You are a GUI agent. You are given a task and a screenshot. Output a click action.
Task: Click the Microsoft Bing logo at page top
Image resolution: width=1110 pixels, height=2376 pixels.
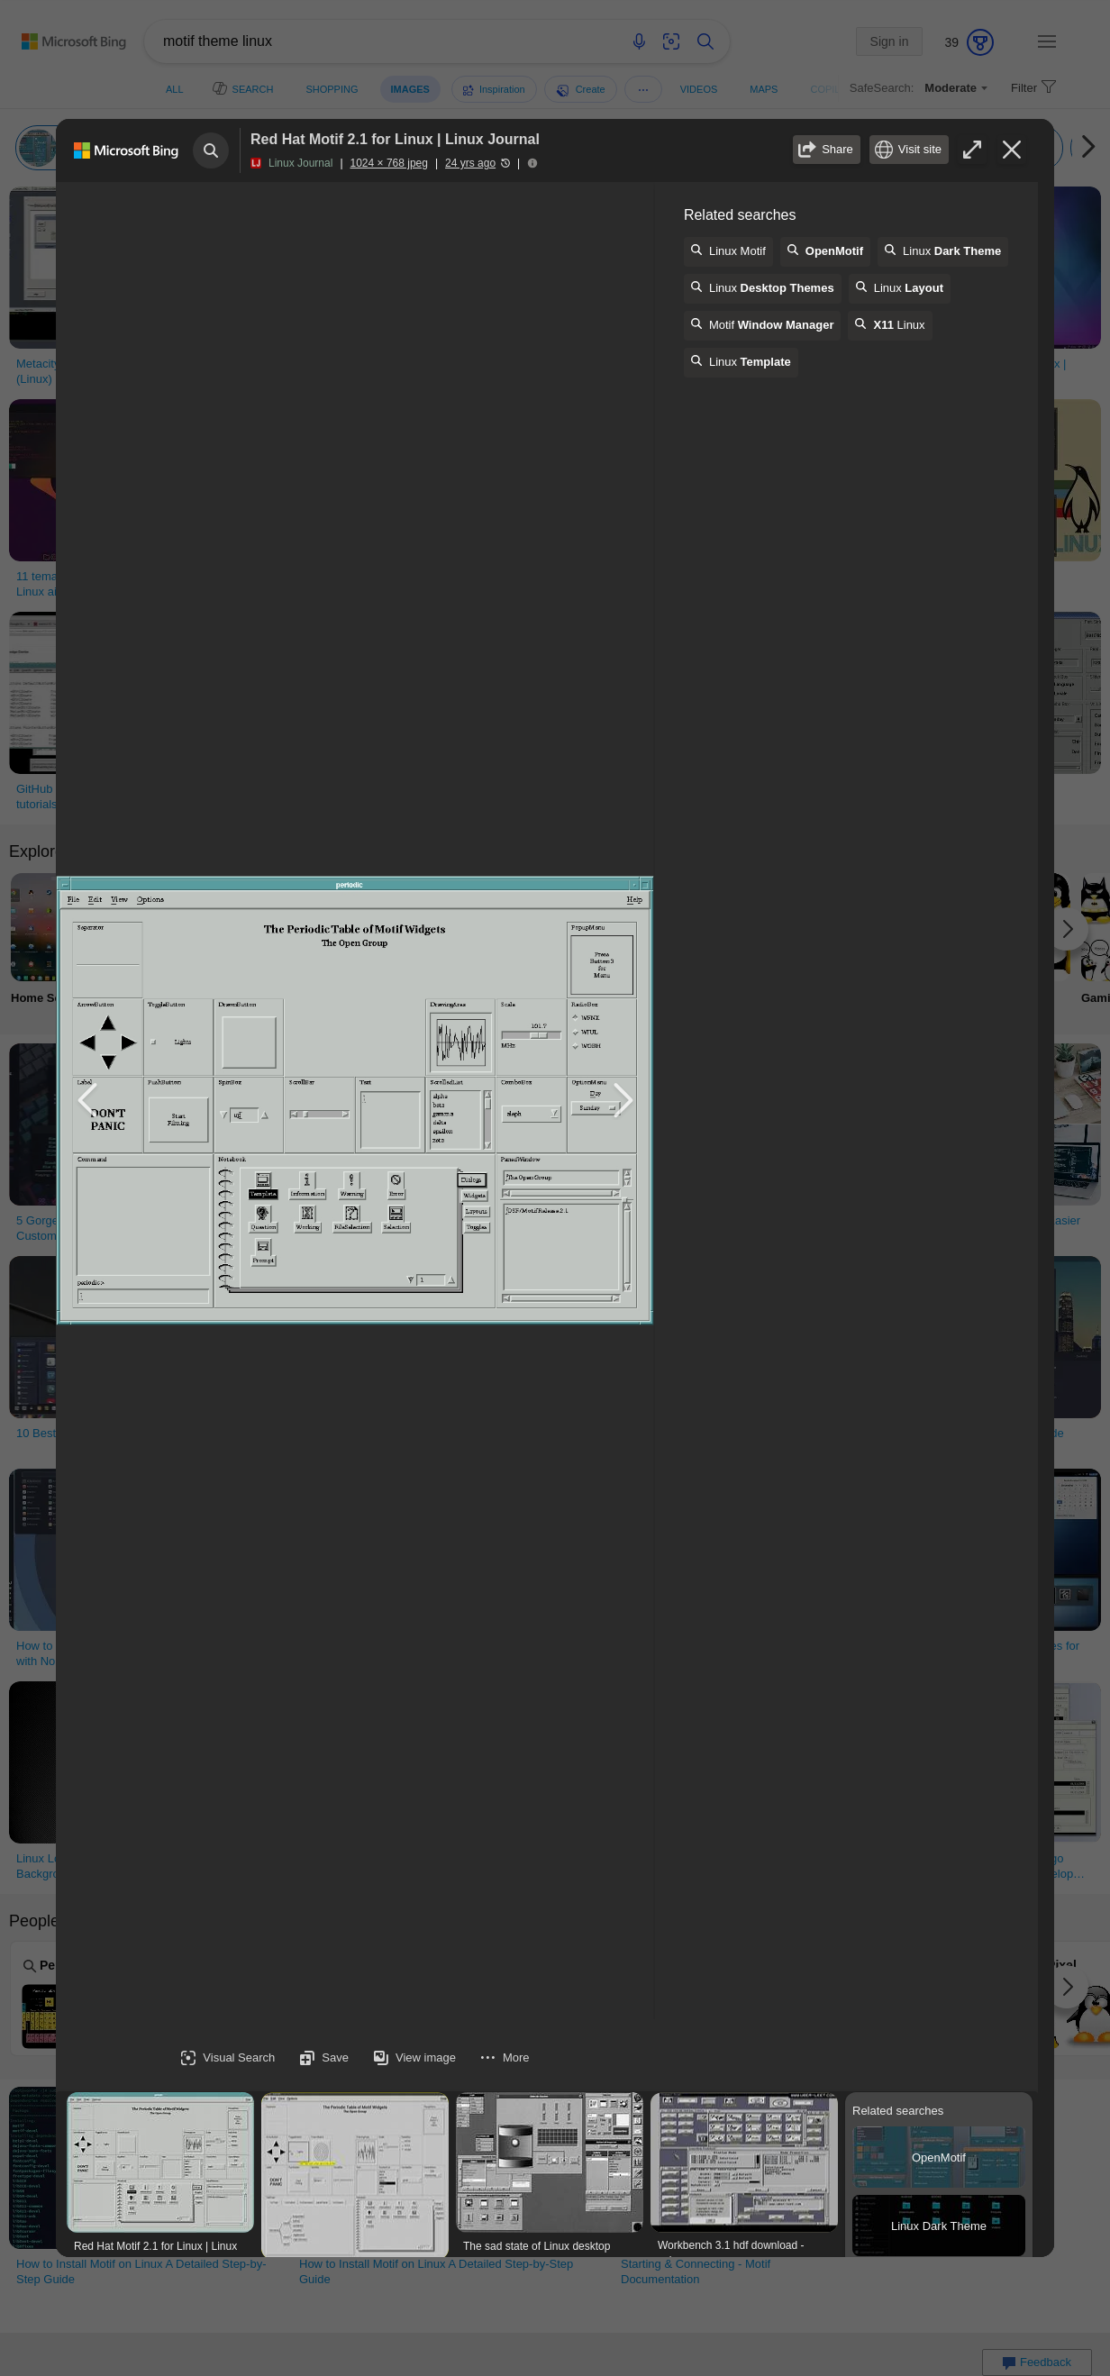pos(74,41)
